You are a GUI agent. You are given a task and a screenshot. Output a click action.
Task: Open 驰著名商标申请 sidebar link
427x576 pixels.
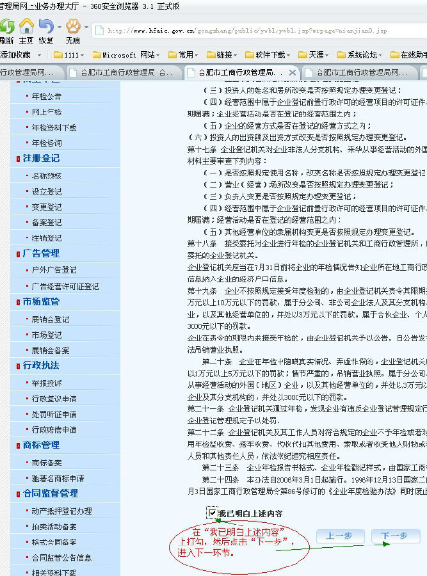pos(58,479)
